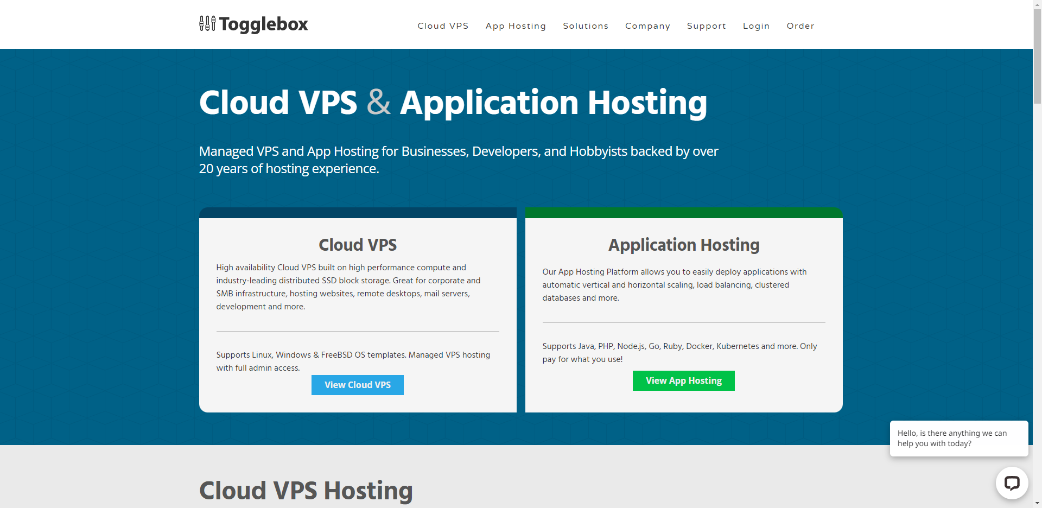Go to the Login page
1042x508 pixels.
[756, 26]
